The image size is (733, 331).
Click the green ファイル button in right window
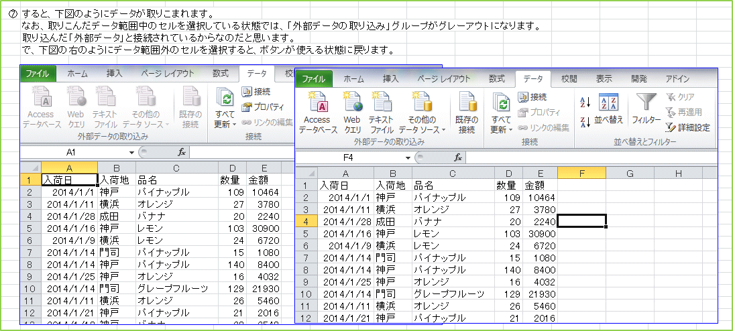click(x=313, y=78)
